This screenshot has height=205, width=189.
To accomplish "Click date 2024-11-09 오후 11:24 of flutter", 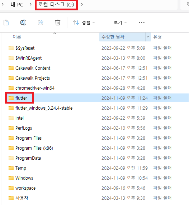I will pos(124,98).
